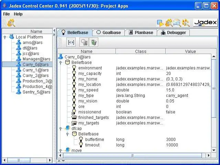
Task: Open the Help menu
Action: pyautogui.click(x=18, y=14)
